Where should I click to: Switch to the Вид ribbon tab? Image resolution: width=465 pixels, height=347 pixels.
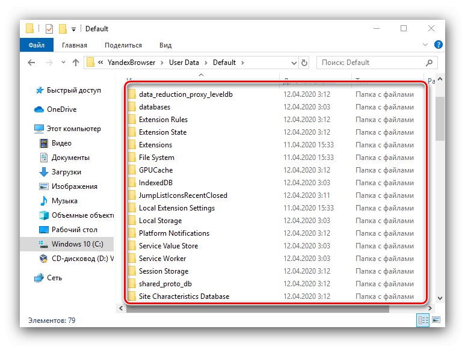[165, 45]
